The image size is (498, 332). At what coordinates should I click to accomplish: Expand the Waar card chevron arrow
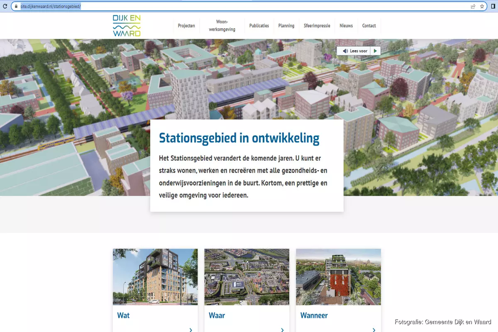point(282,330)
